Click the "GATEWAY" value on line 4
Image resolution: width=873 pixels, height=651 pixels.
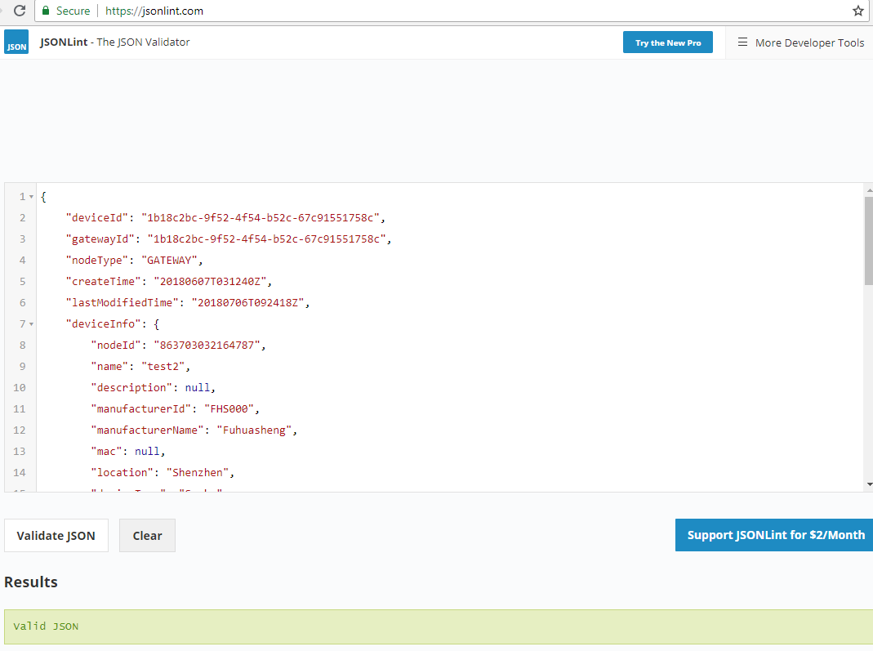(169, 260)
